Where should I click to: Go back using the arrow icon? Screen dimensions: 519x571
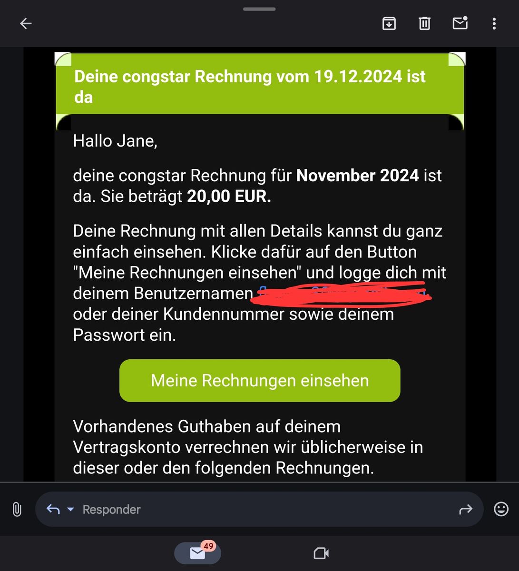click(26, 23)
